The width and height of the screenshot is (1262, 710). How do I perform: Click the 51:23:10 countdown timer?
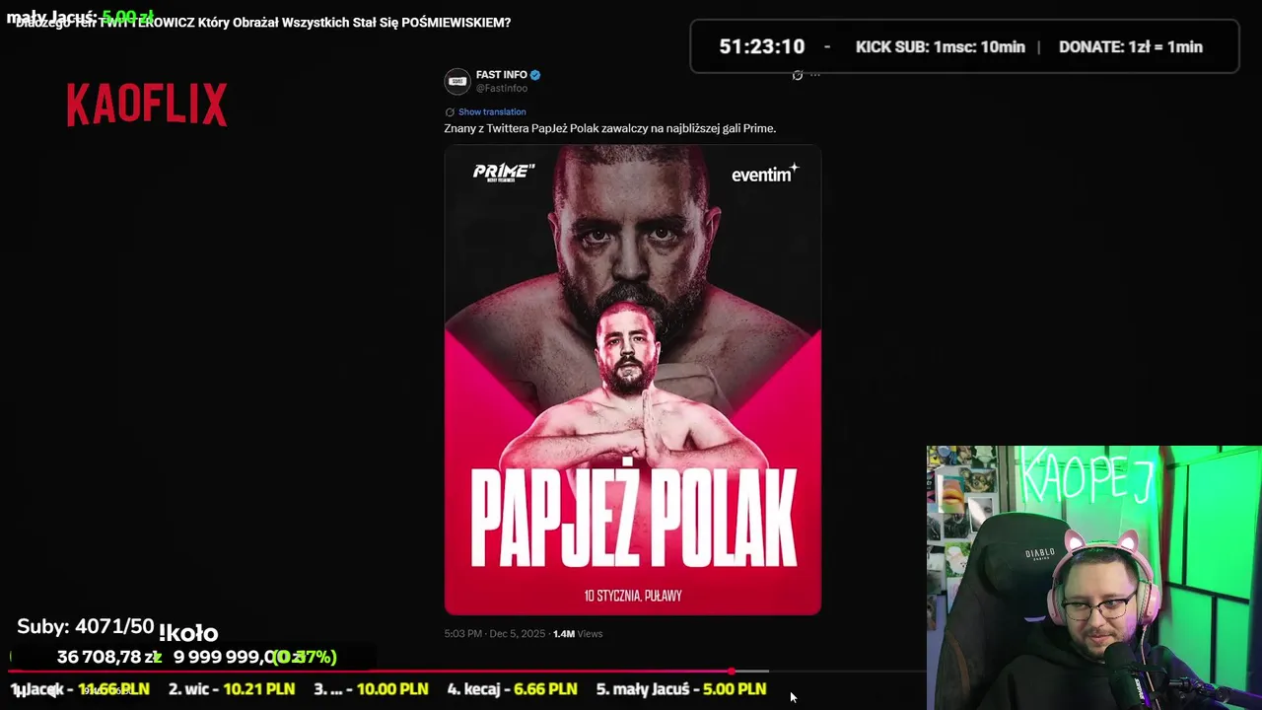click(762, 46)
